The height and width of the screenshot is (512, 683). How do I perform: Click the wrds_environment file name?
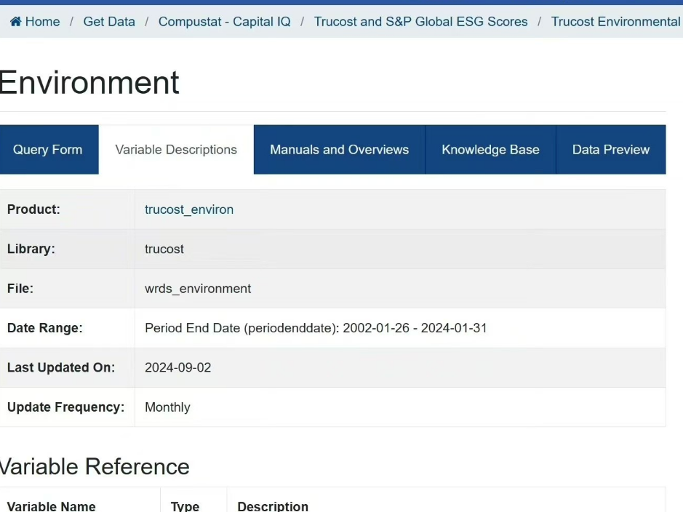197,289
